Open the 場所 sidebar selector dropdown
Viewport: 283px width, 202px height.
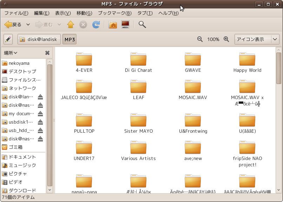click(11, 53)
